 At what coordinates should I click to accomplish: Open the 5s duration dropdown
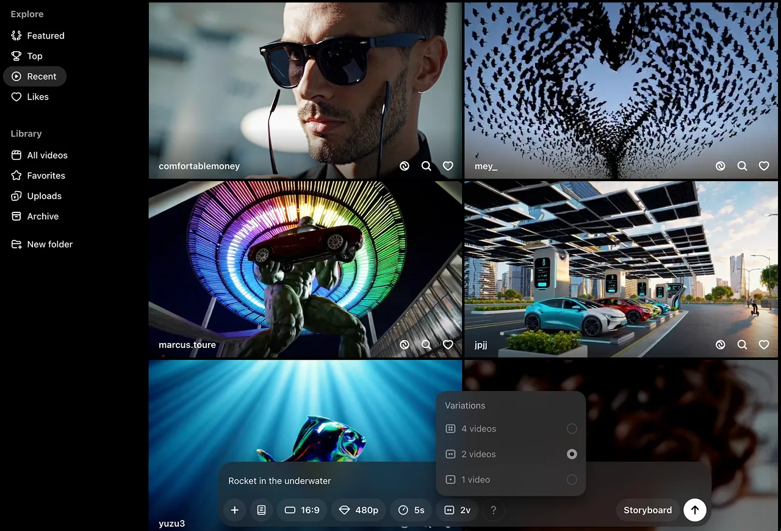click(x=411, y=510)
